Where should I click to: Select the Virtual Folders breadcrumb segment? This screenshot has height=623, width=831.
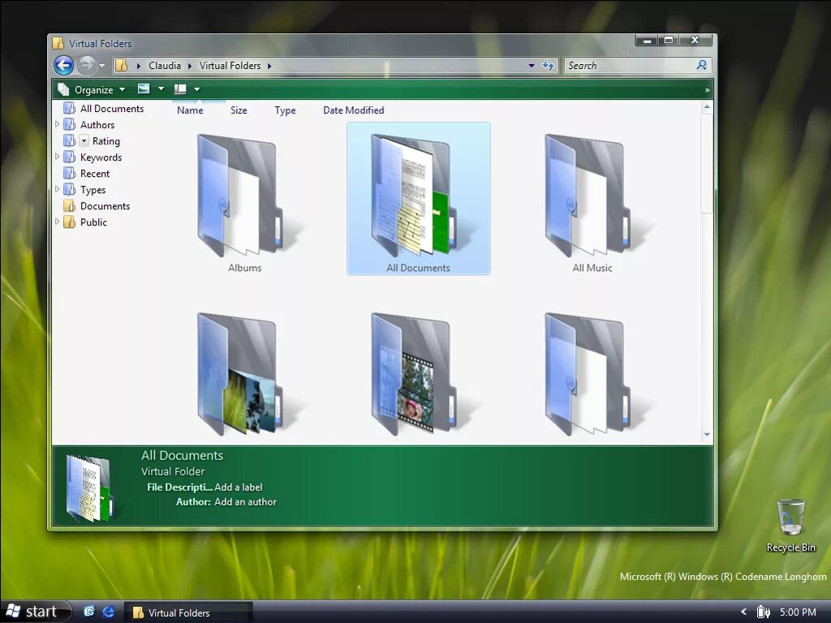[230, 66]
